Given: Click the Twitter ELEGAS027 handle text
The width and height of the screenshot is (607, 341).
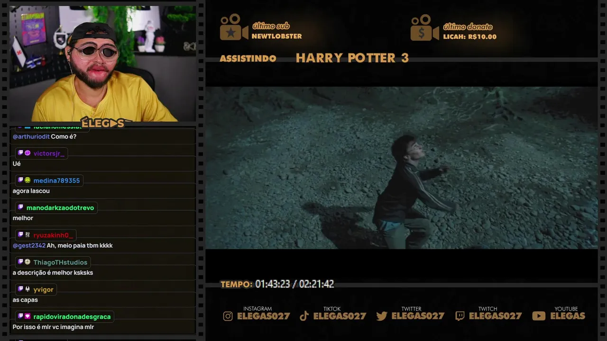Looking at the screenshot, I should pos(418,316).
